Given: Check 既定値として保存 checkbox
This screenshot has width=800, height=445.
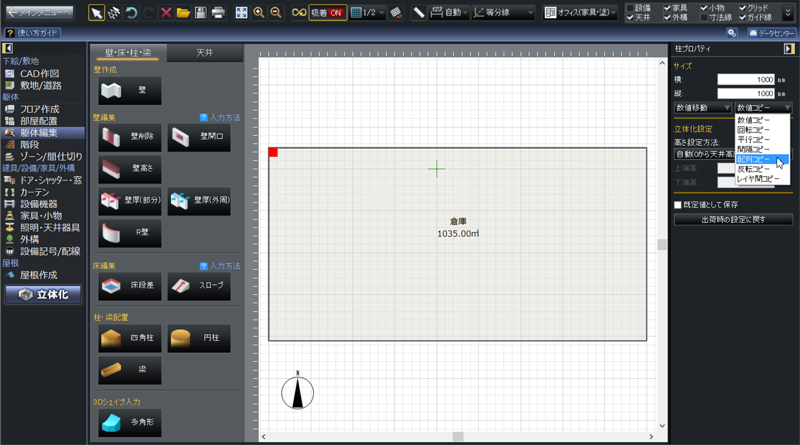Looking at the screenshot, I should click(x=678, y=205).
